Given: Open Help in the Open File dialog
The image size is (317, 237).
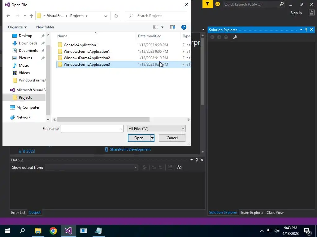Looking at the screenshot, I should pos(184,27).
